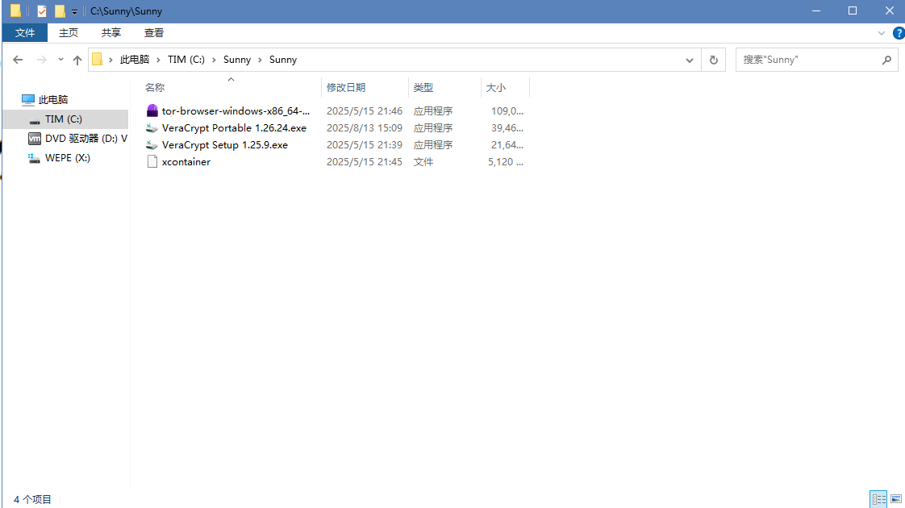
Task: Click the chevron before 此电脑 breadcrumb
Action: (111, 60)
